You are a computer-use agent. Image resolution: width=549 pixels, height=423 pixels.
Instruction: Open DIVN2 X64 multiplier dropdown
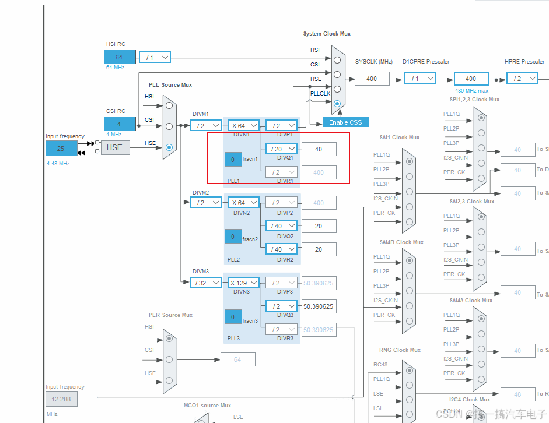(243, 202)
